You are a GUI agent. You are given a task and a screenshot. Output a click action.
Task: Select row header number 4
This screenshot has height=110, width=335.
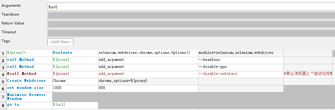point(3,75)
